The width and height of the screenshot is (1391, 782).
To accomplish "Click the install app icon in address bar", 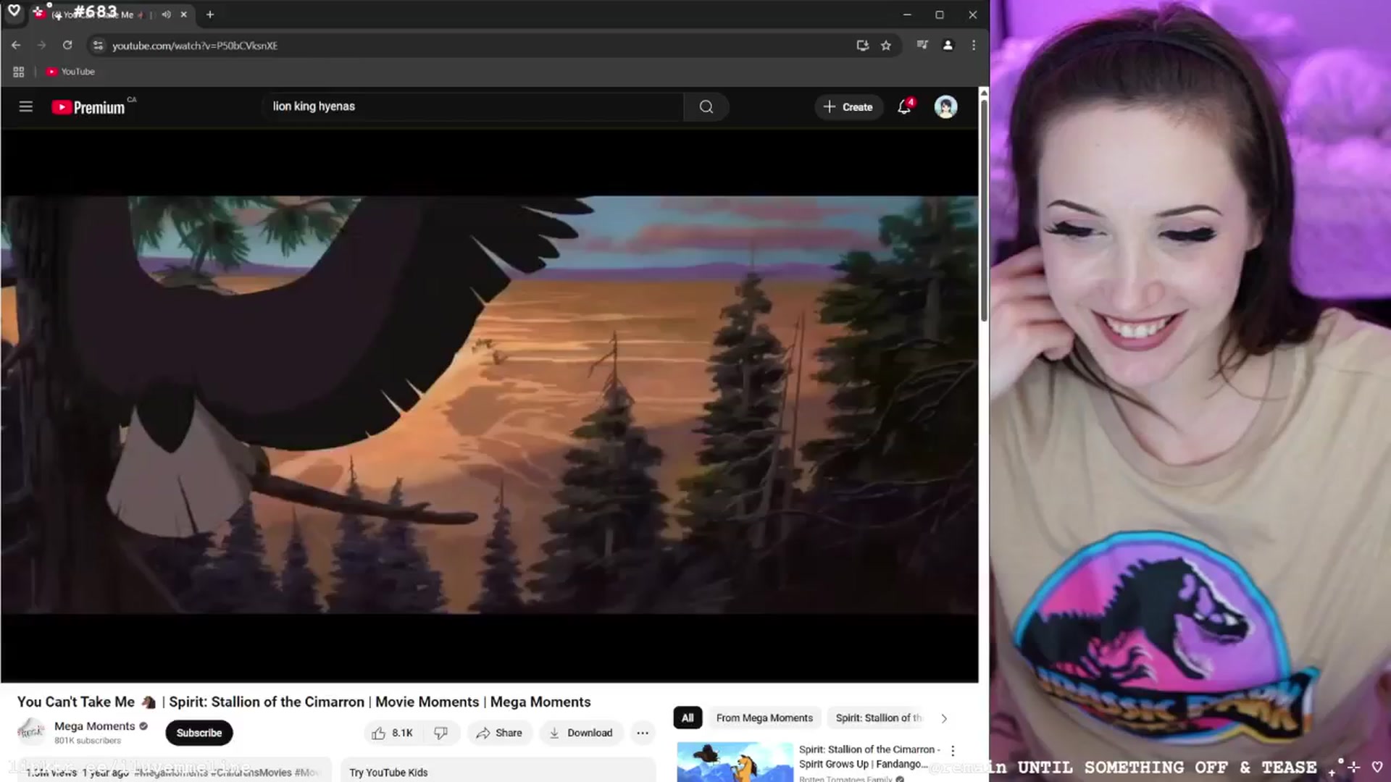I will pos(862,45).
